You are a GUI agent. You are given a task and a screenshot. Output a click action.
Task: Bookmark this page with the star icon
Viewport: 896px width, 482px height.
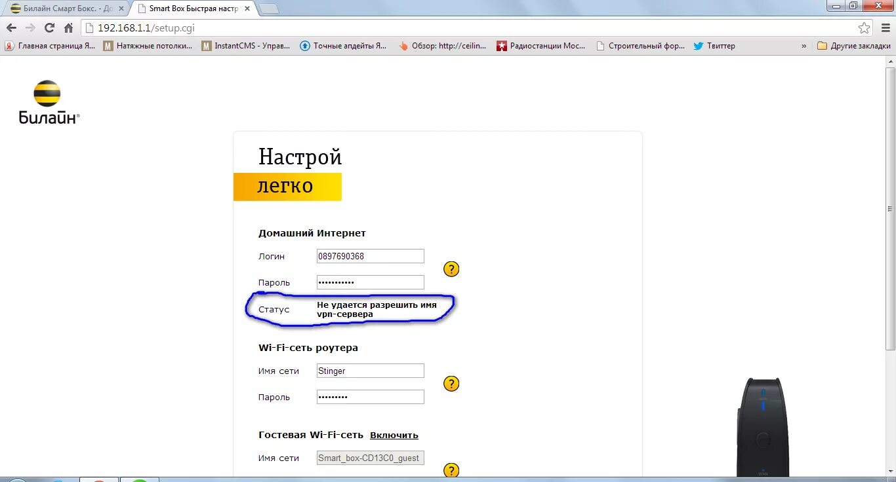pos(865,28)
